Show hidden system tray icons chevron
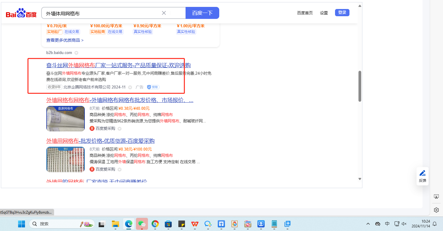 click(x=368, y=224)
